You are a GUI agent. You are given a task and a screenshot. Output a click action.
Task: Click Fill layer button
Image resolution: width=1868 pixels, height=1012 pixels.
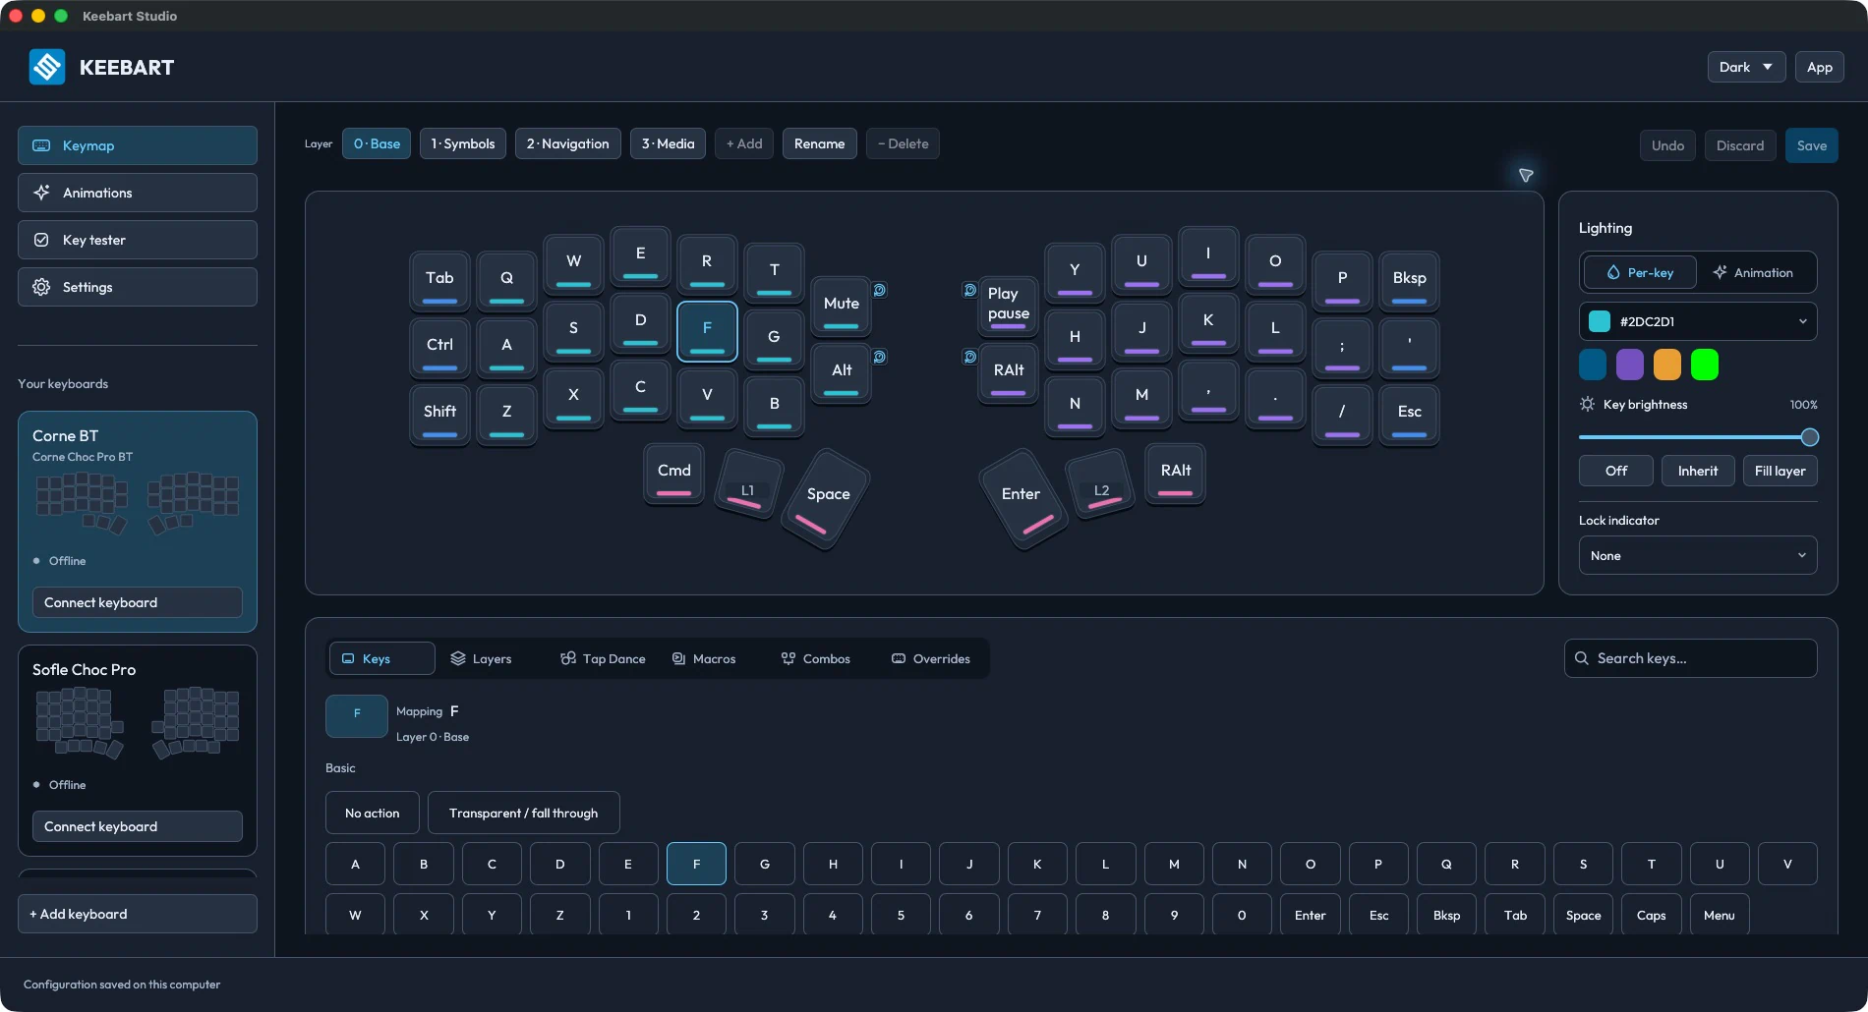pyautogui.click(x=1780, y=471)
